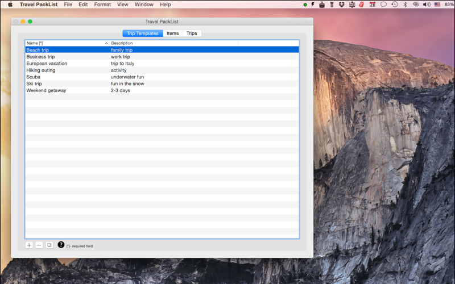Sort by the Description column header

coord(174,43)
